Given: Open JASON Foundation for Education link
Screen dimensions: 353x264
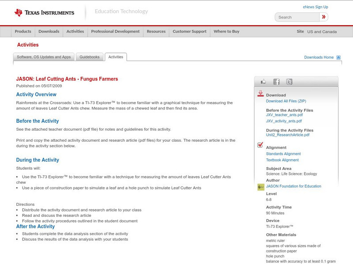Looking at the screenshot, I should pos(293,186).
